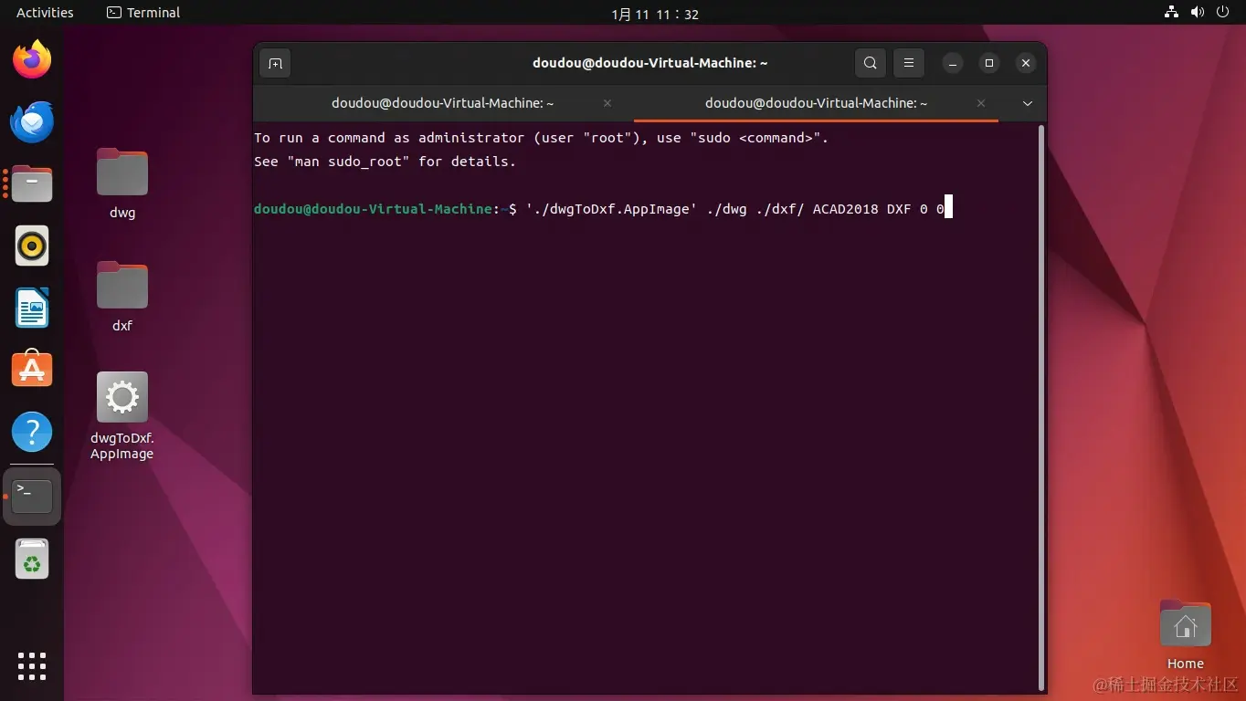The image size is (1246, 701).
Task: Switch to the left terminal tab
Action: 443,103
